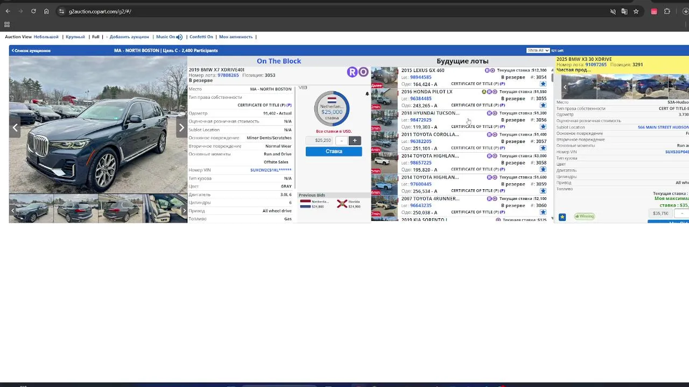Toggle Music On setting
689x387 pixels.
tap(165, 37)
